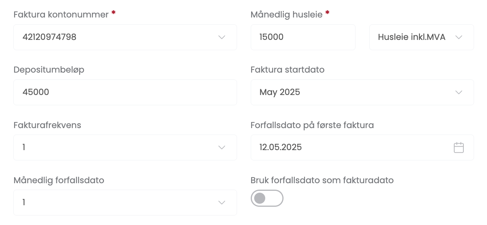
Task: Focus the monthly rent field showing 15000
Action: click(303, 37)
